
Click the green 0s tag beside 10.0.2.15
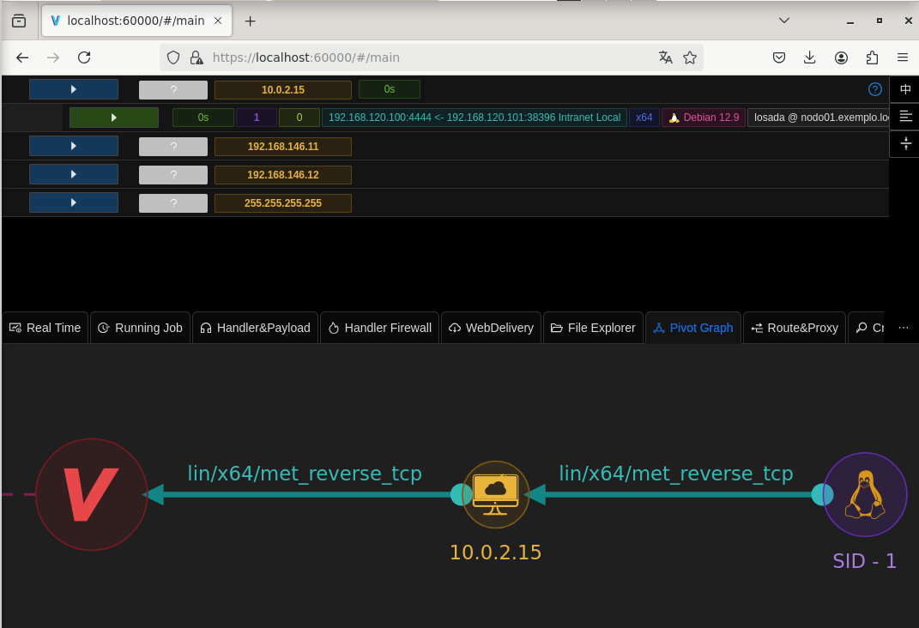(390, 89)
